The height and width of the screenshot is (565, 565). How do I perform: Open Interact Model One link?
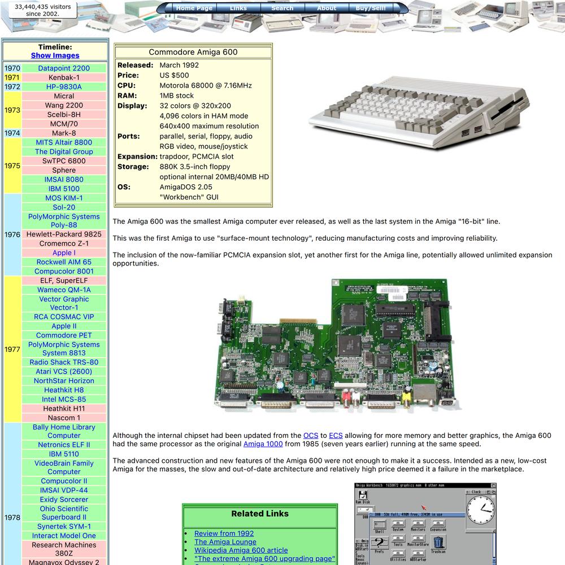[x=64, y=536]
